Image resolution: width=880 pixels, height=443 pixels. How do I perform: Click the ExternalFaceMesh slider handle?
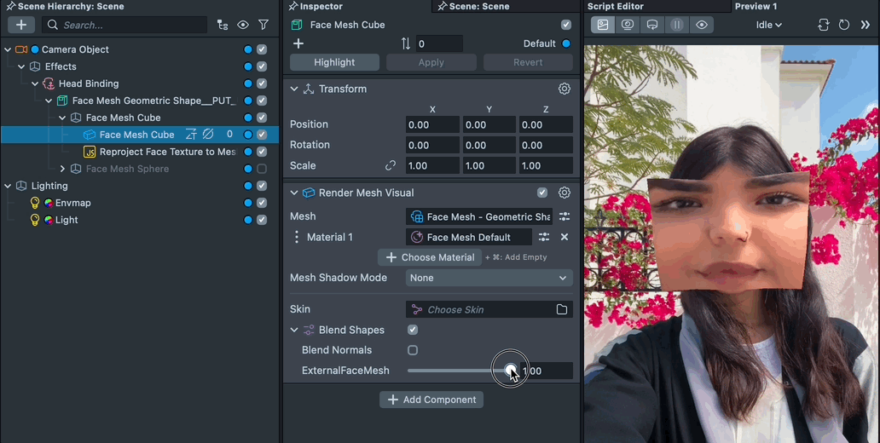pyautogui.click(x=510, y=371)
